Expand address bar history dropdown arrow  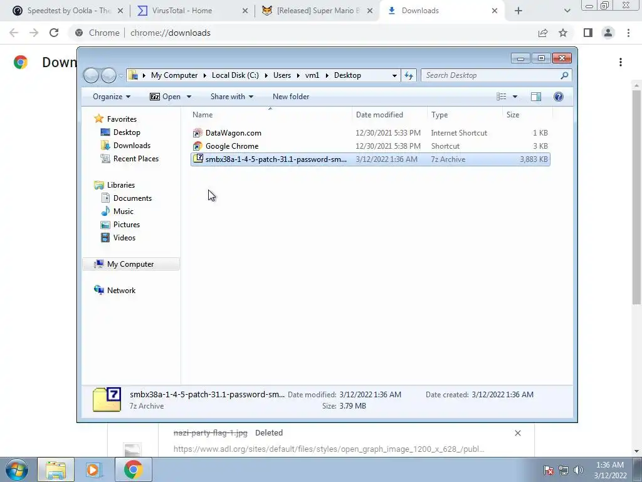[x=394, y=75]
